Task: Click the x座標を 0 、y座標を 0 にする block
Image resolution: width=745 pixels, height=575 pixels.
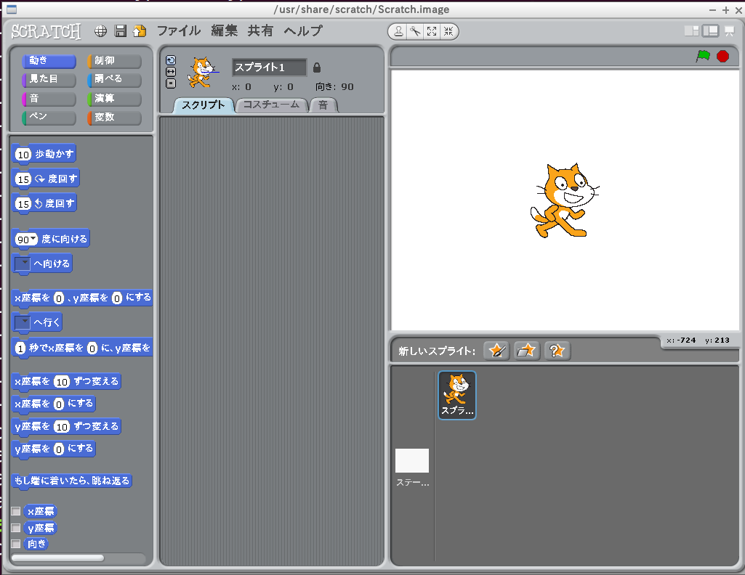Action: (x=82, y=298)
